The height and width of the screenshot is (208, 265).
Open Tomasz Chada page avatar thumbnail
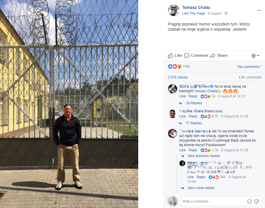pos(174,10)
